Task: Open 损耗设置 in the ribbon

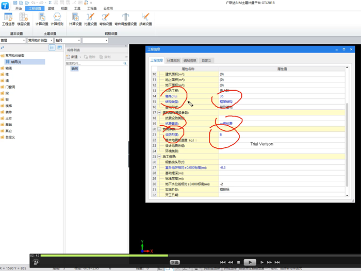Action: tap(145, 19)
